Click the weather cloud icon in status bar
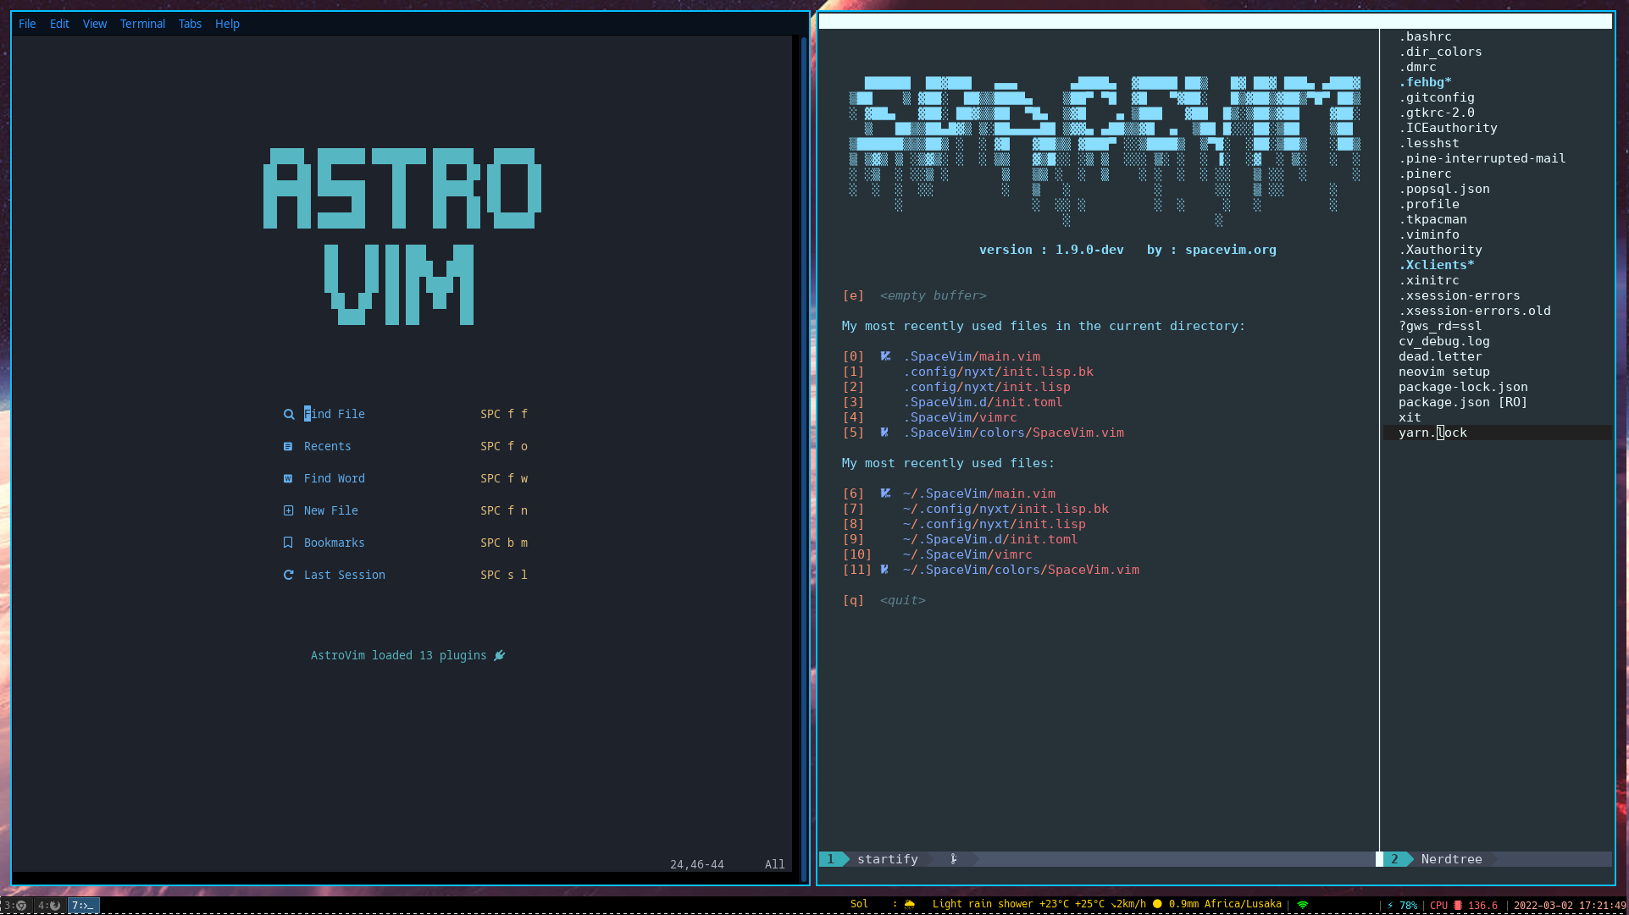 point(910,905)
